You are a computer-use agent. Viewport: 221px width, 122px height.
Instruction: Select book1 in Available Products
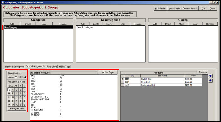pos(34,102)
